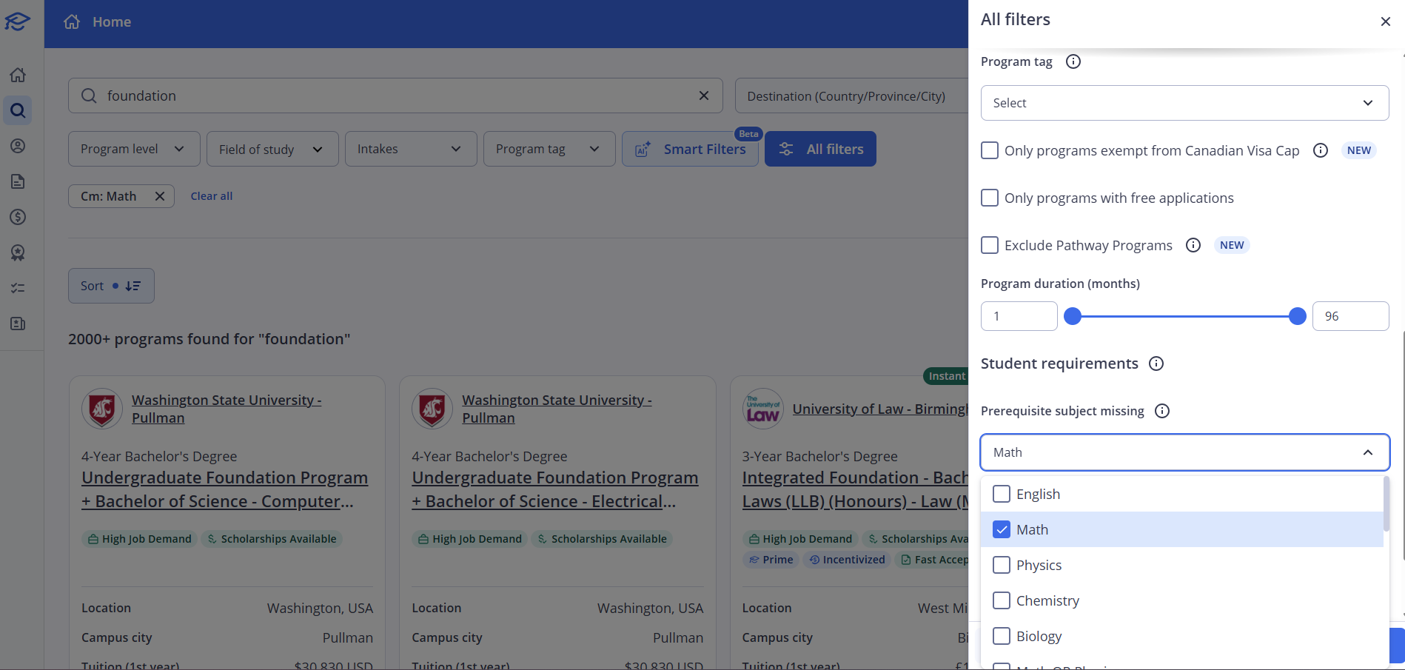Close the All filters panel
The height and width of the screenshot is (670, 1405).
1386,21
